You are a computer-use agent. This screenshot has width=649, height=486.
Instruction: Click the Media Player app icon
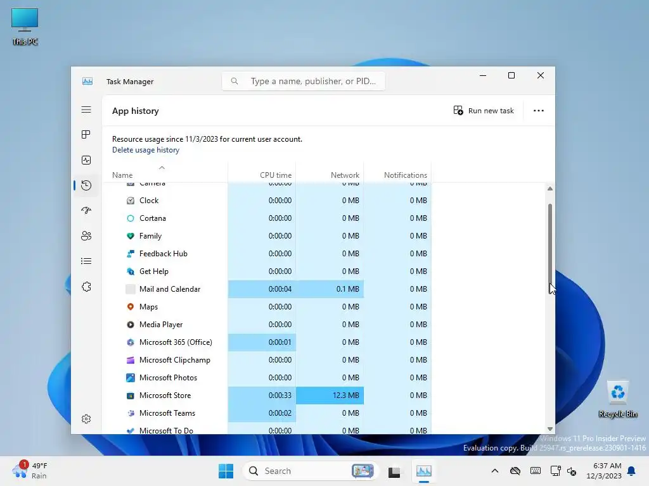pos(131,325)
